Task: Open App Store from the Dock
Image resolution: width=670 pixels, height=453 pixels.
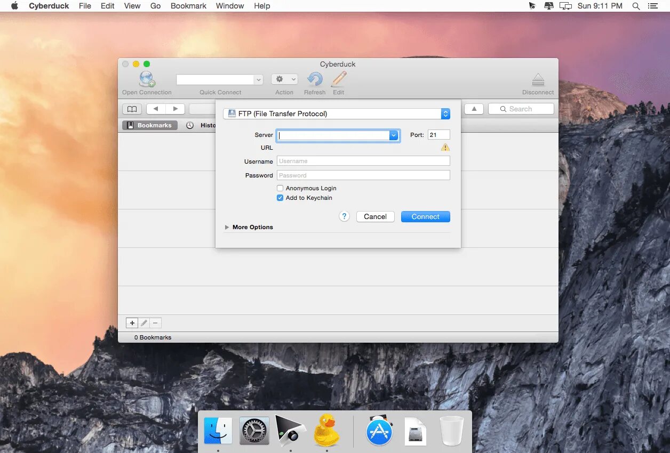Action: pyautogui.click(x=380, y=431)
